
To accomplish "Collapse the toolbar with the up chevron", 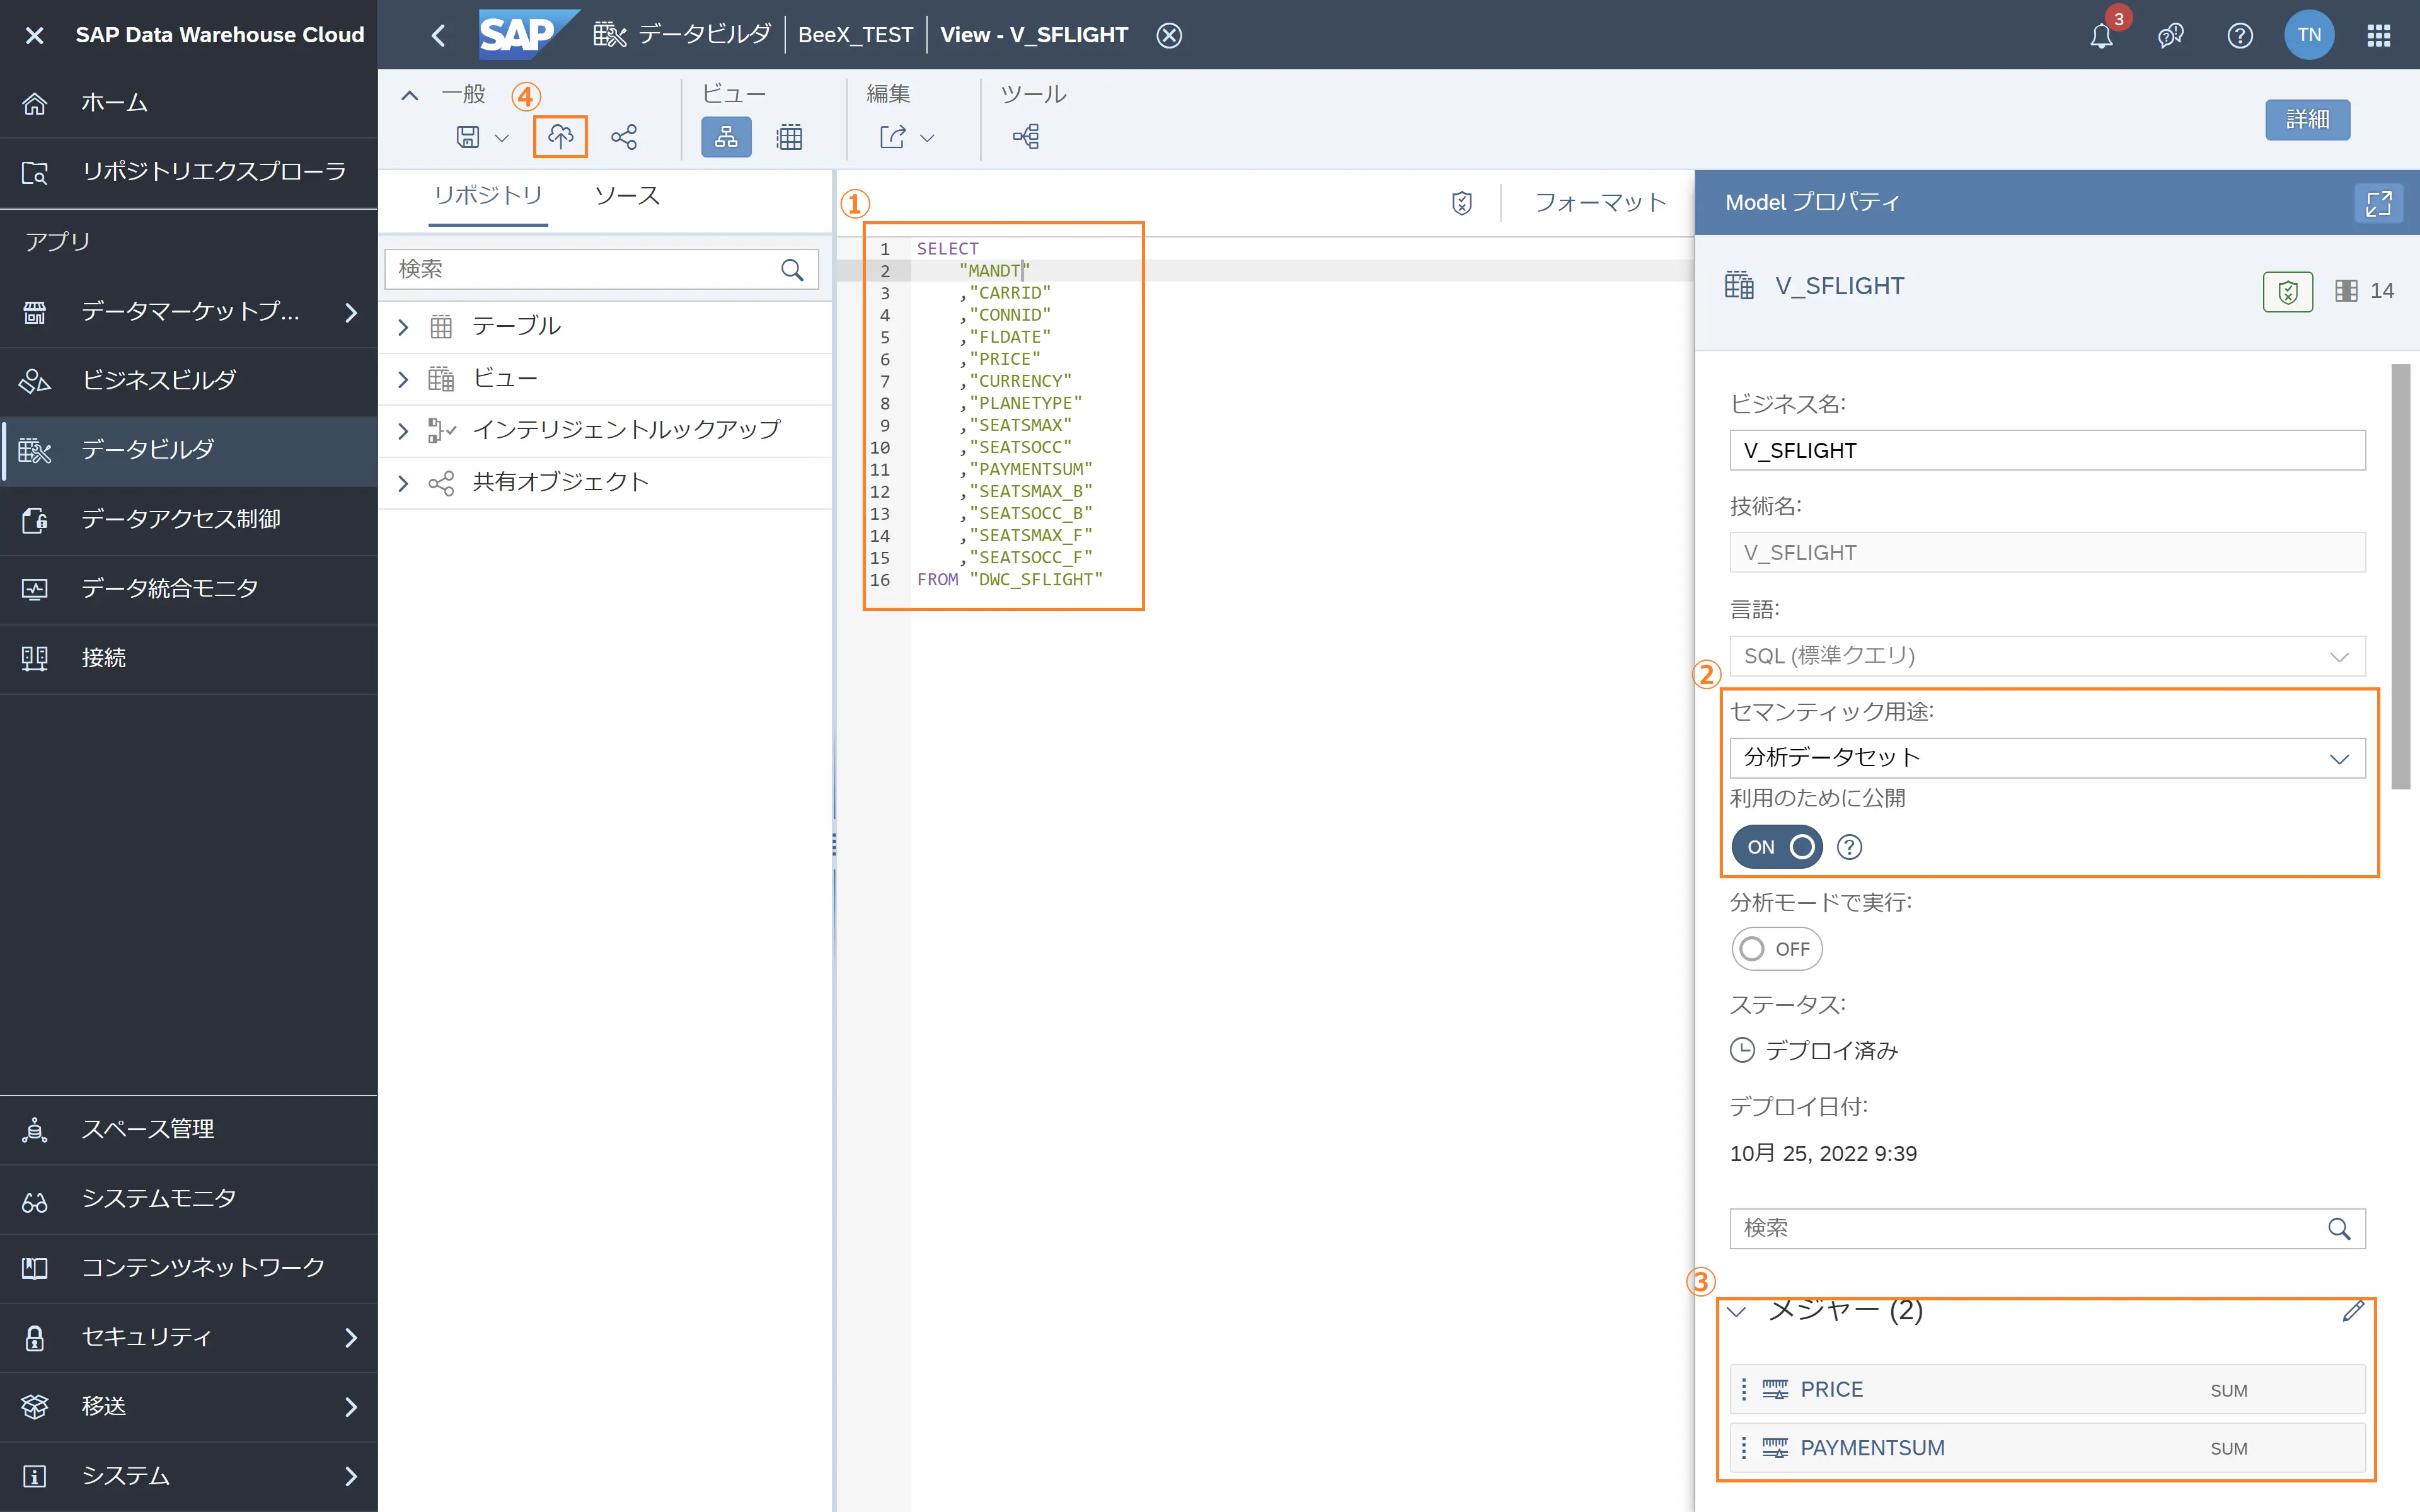I will pos(409,96).
